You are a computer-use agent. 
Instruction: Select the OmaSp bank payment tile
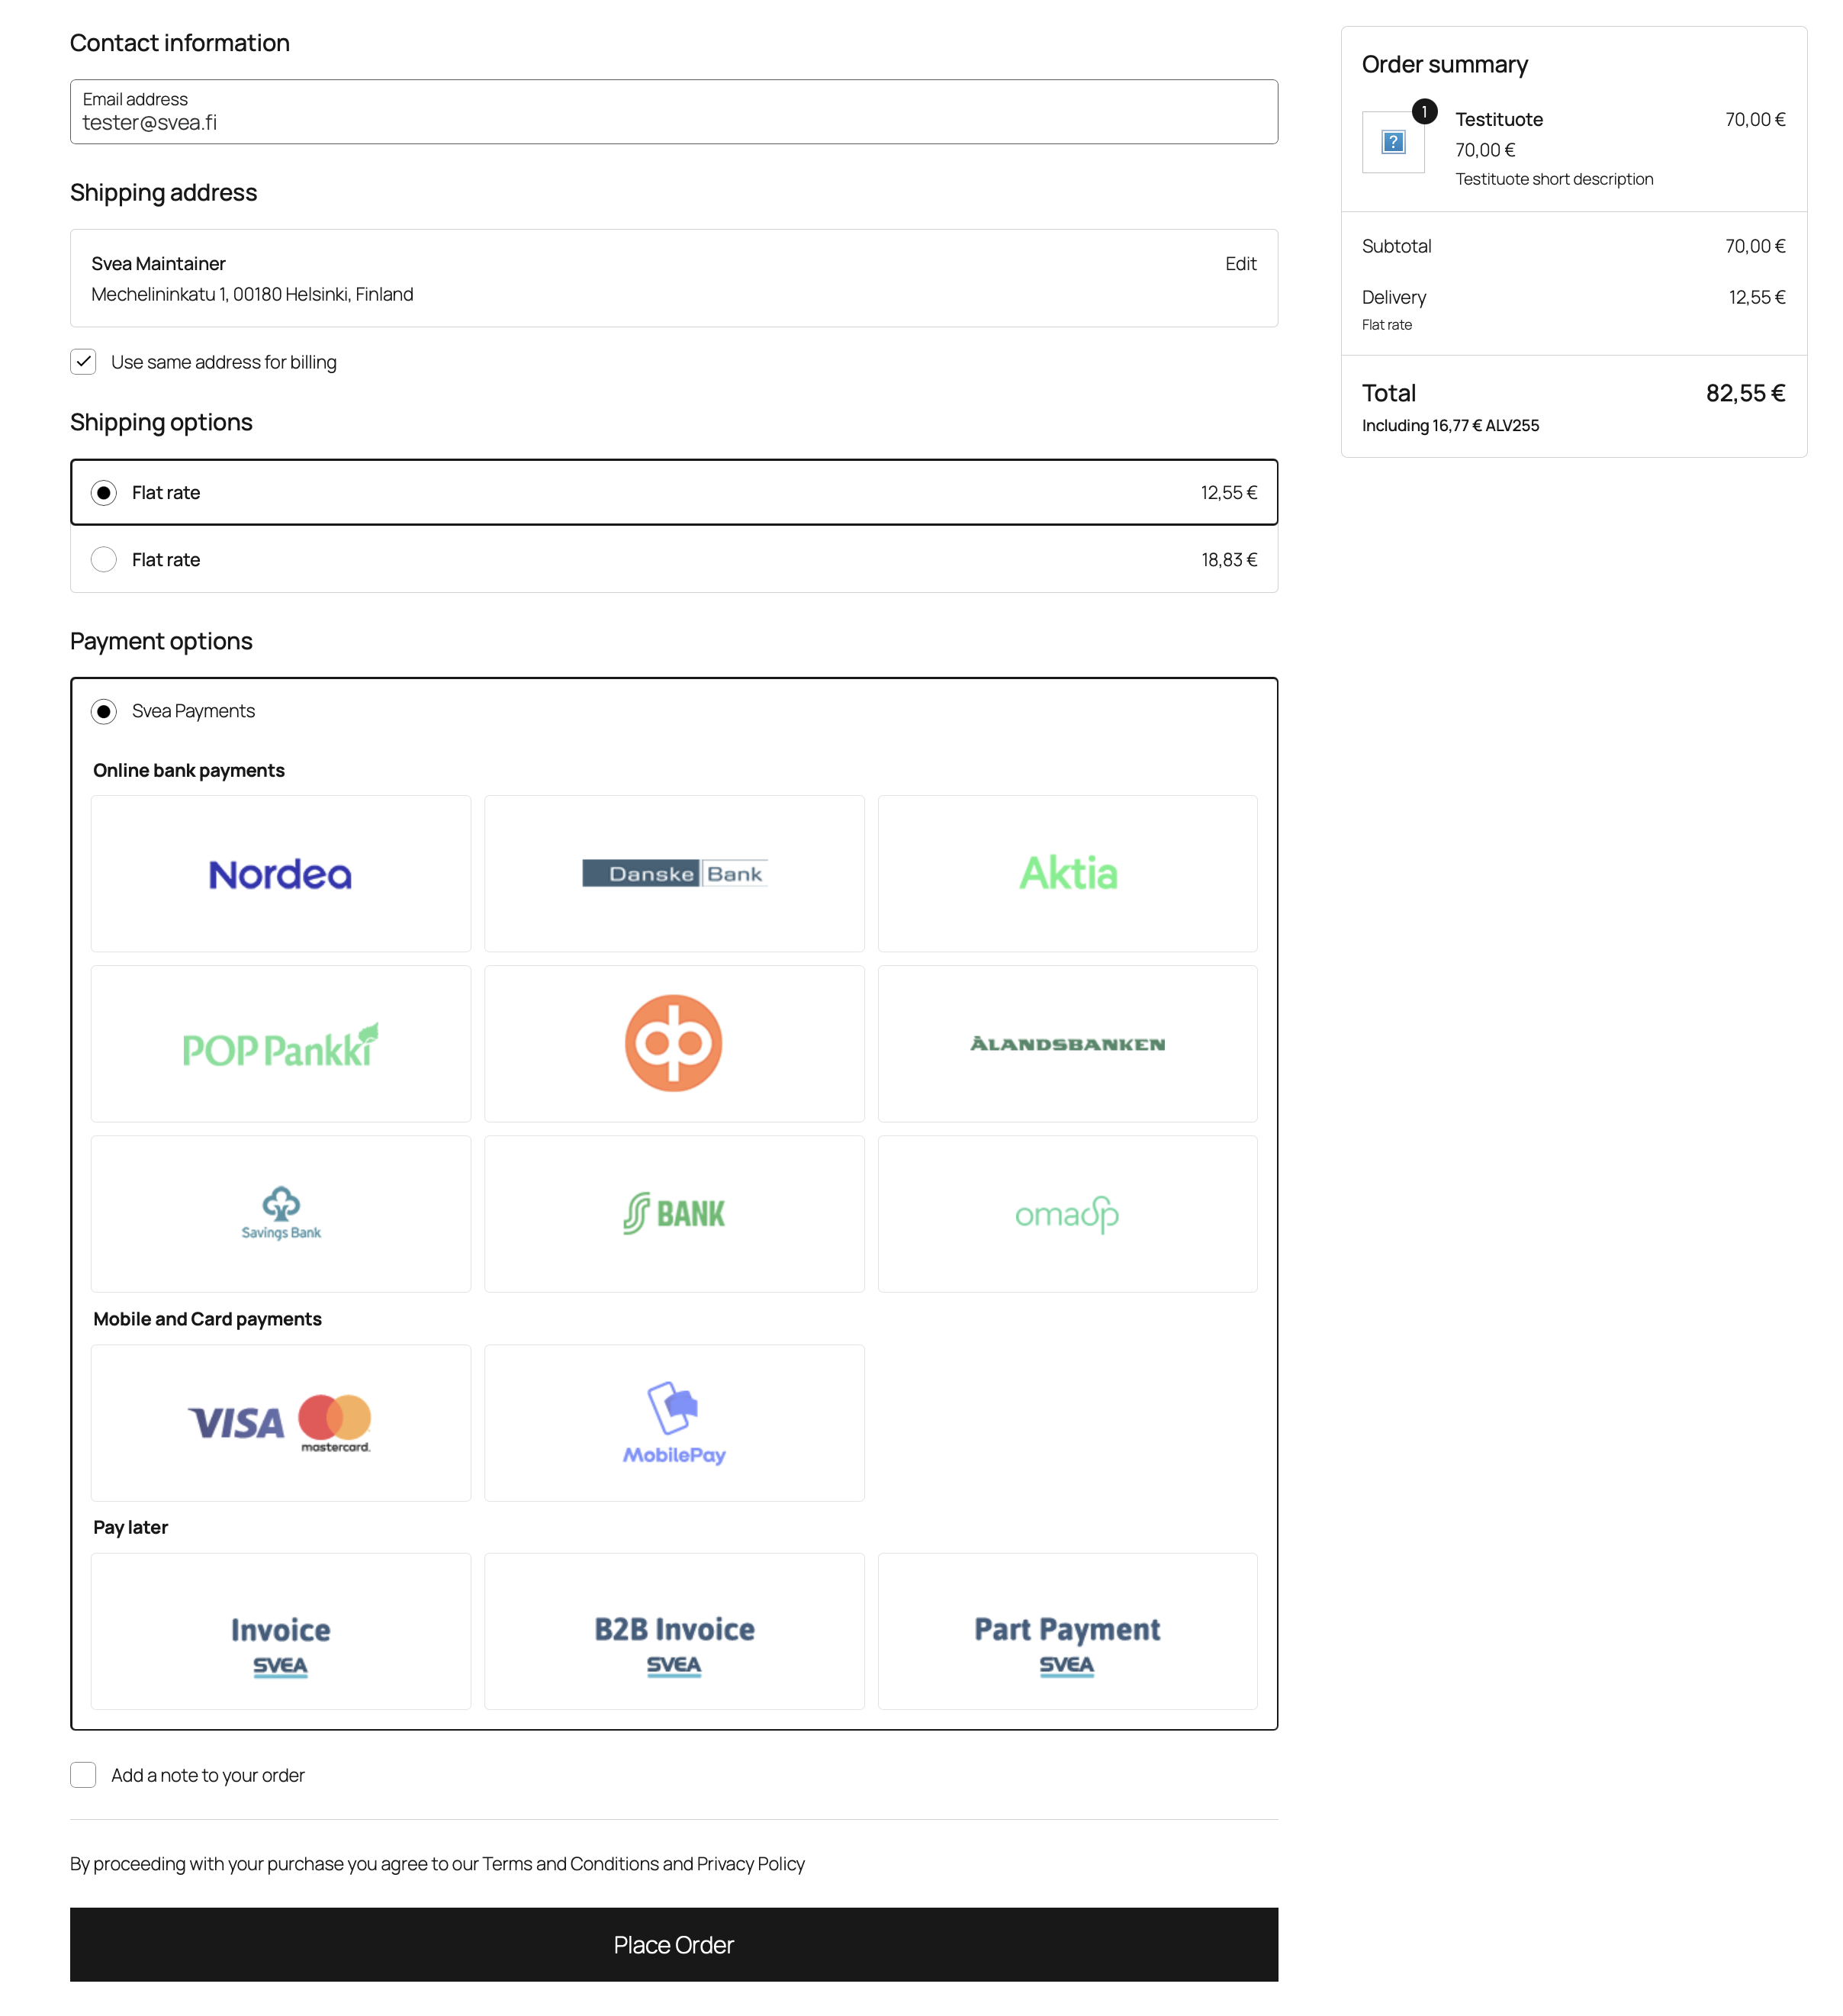click(x=1067, y=1214)
